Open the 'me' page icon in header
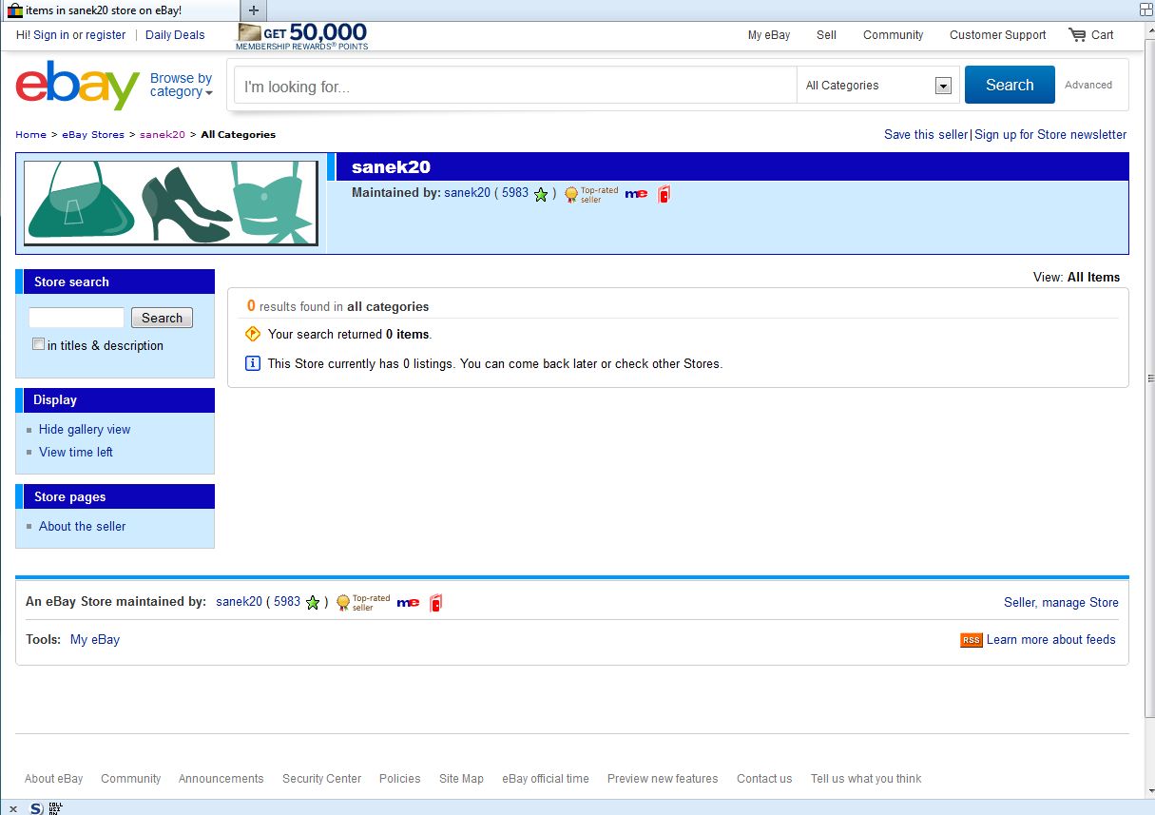 point(636,194)
